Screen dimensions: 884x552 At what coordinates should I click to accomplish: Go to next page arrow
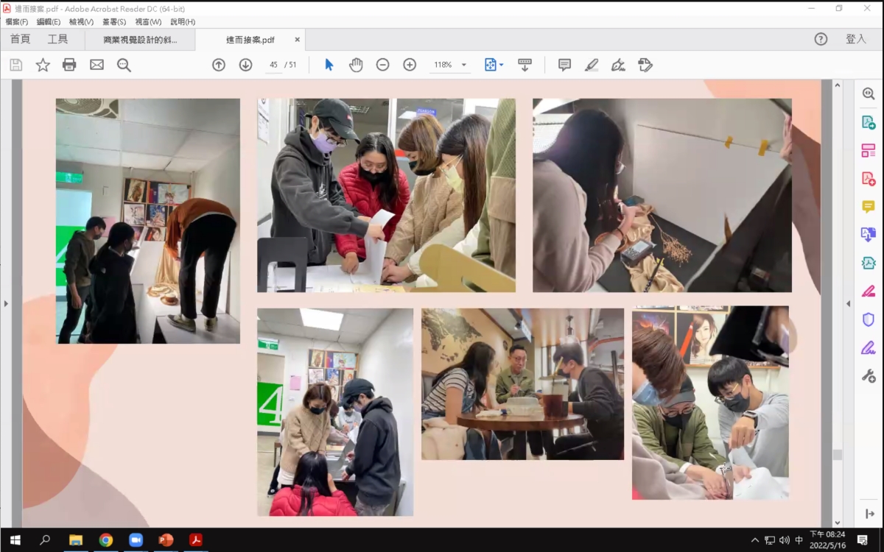pyautogui.click(x=245, y=65)
